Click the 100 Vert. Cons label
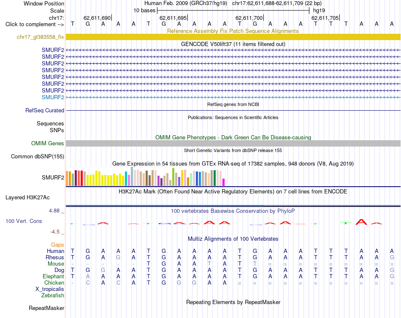Image resolution: width=401 pixels, height=318 pixels. click(24, 221)
